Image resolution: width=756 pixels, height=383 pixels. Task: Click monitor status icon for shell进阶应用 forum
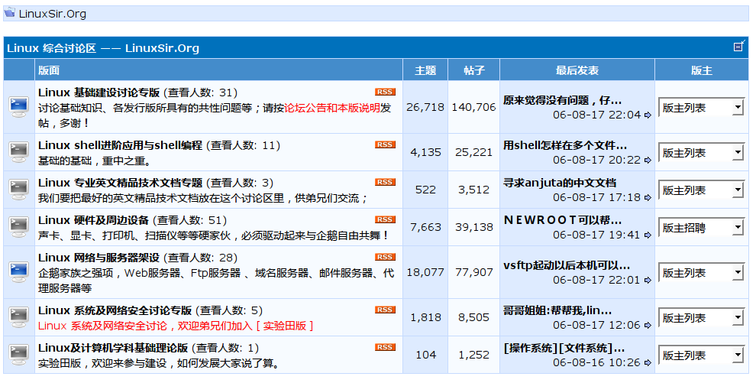click(x=19, y=152)
